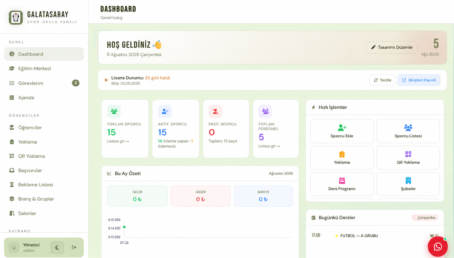Screen dimensions: 454x258
Task: Click the GELİR summary card
Action: (137, 196)
